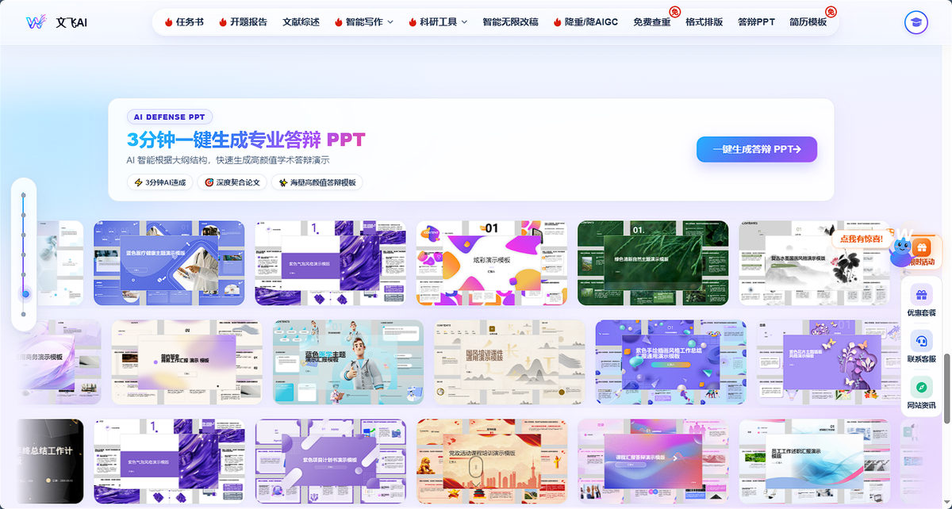Jump to the topmost dot of section navigator

point(24,195)
